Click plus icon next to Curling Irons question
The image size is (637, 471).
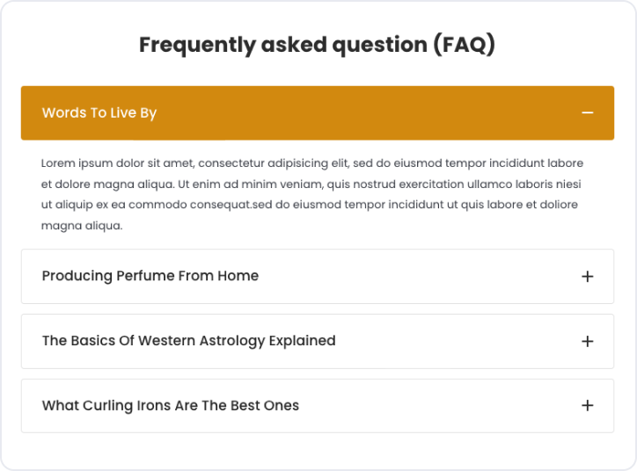pos(588,406)
